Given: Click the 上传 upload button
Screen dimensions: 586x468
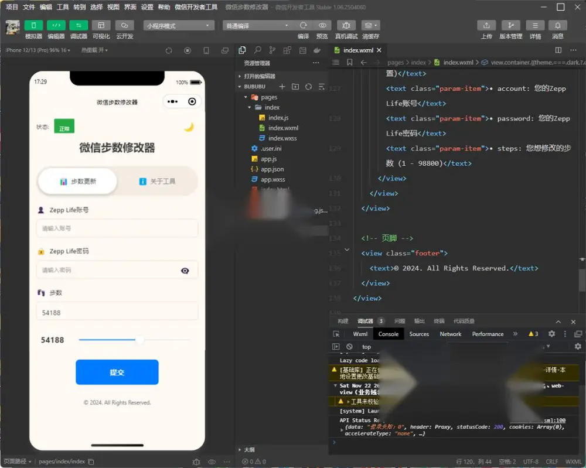Looking at the screenshot, I should 486,25.
